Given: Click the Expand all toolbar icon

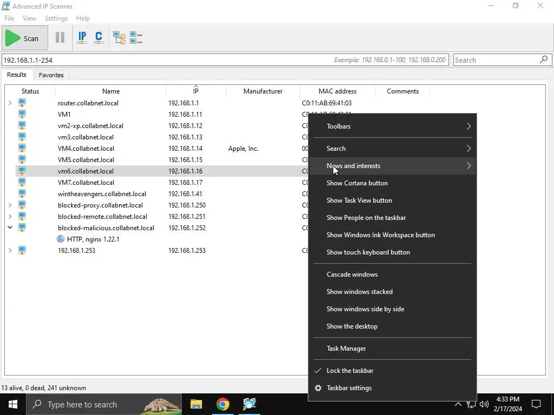Looking at the screenshot, I should [119, 37].
